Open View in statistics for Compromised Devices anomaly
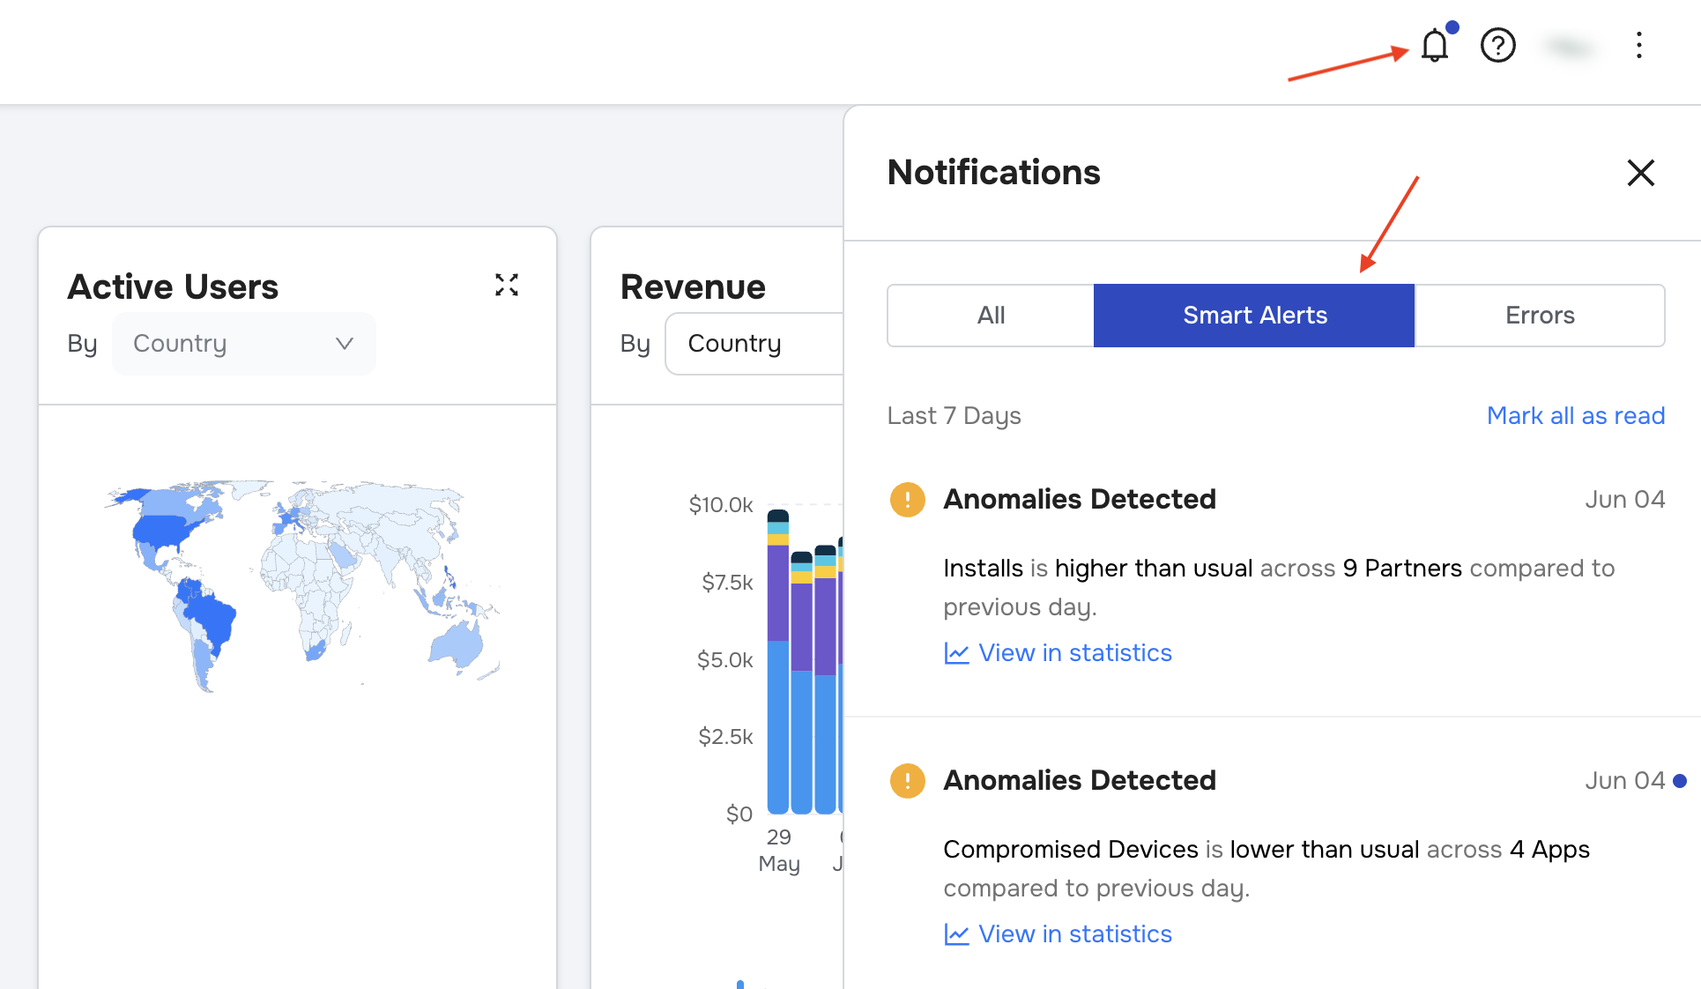Viewport: 1701px width, 989px height. pos(1075,933)
